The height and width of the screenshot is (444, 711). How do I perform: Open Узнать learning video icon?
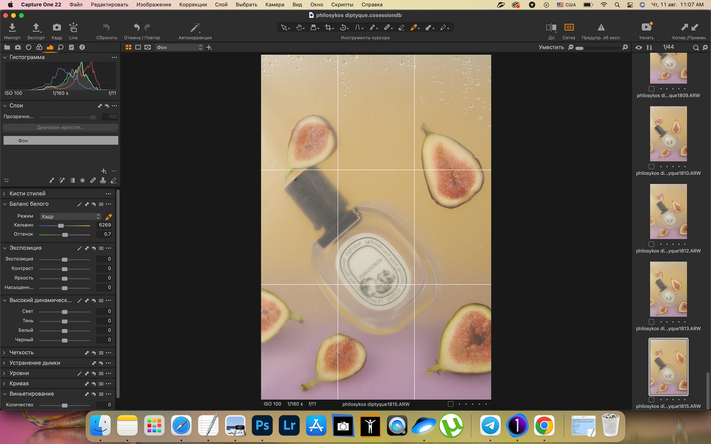[646, 27]
